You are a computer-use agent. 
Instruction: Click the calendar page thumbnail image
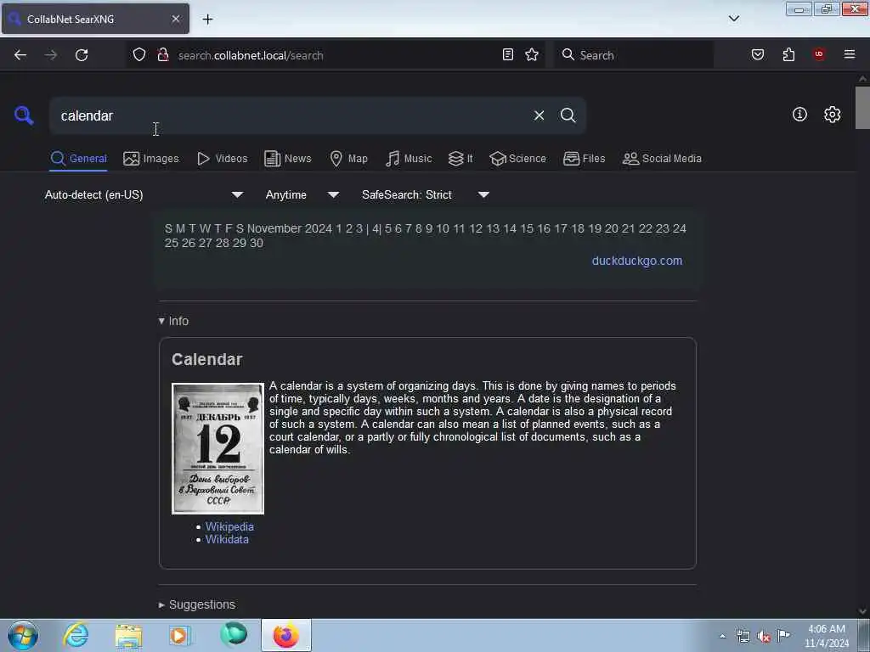[x=218, y=448]
